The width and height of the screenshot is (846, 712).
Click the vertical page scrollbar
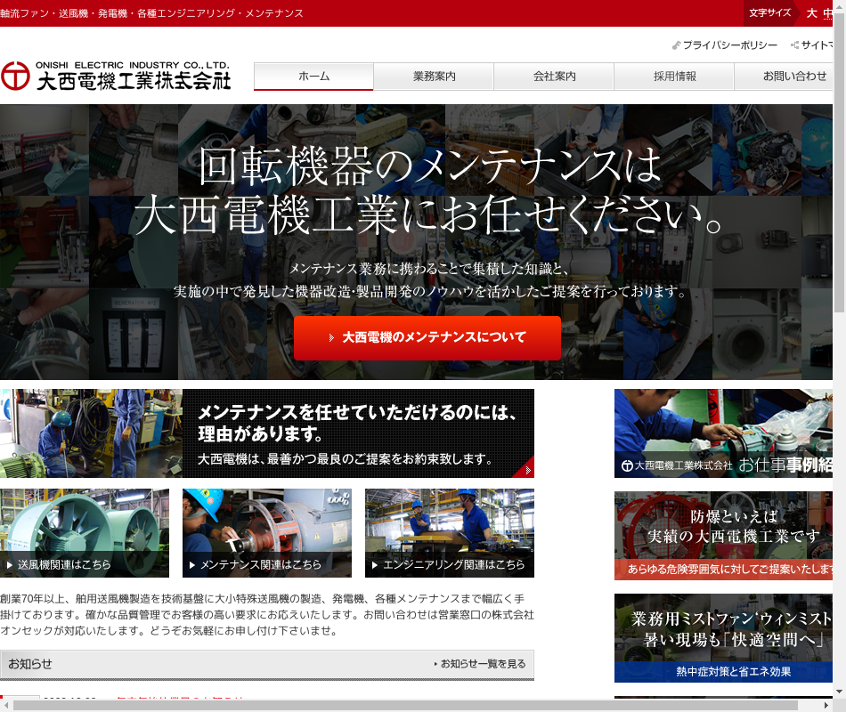point(839,178)
